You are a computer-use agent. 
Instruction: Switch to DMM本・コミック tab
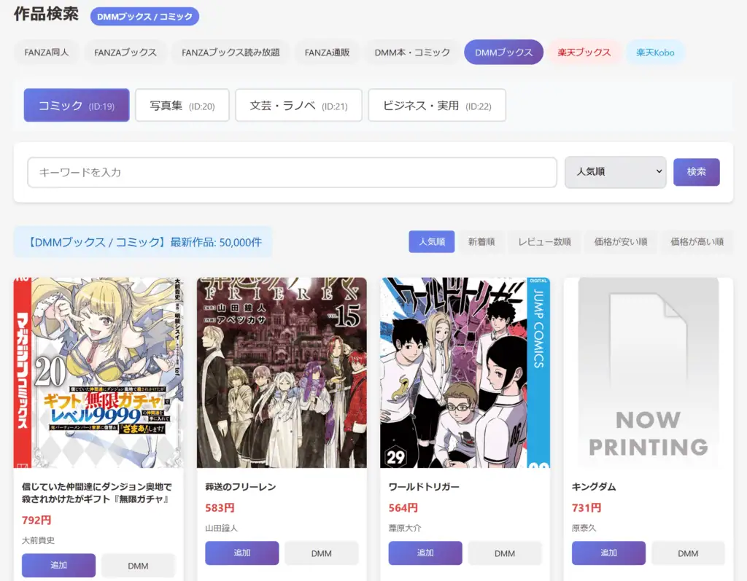tap(412, 52)
